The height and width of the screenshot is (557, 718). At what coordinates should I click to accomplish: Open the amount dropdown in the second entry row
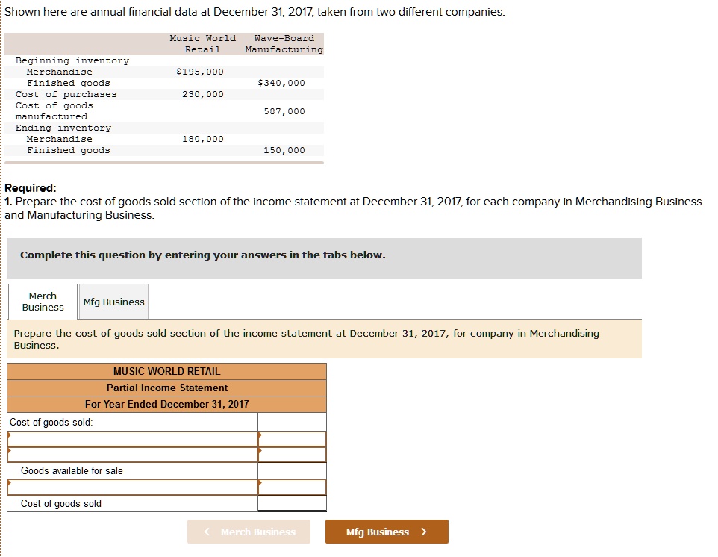pyautogui.click(x=260, y=455)
